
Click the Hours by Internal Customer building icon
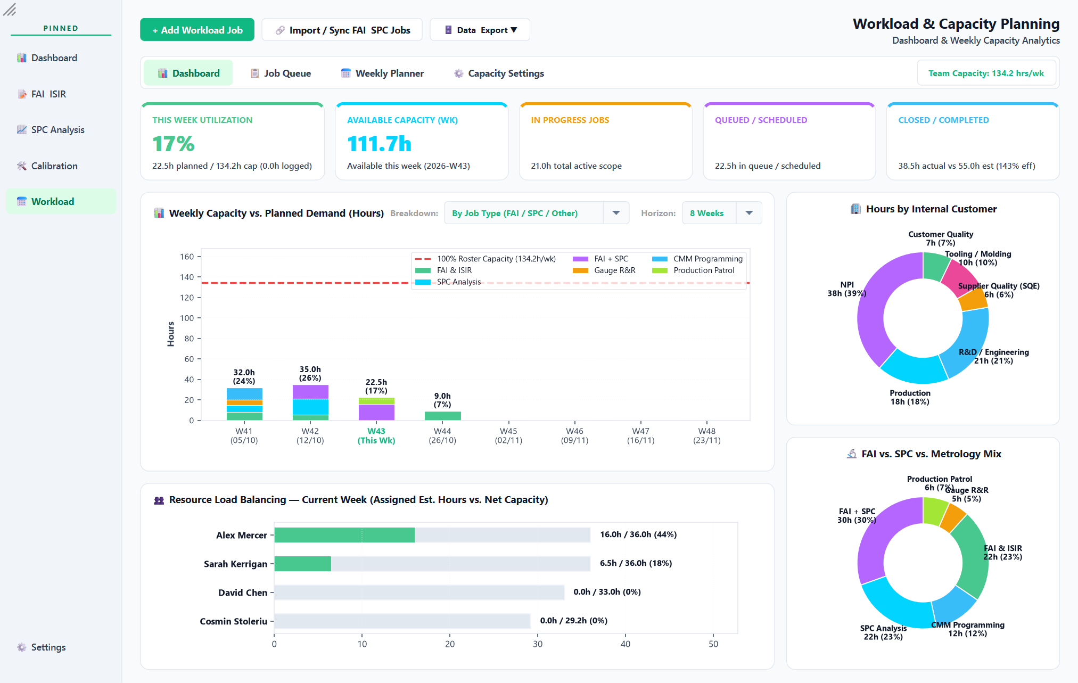click(855, 209)
